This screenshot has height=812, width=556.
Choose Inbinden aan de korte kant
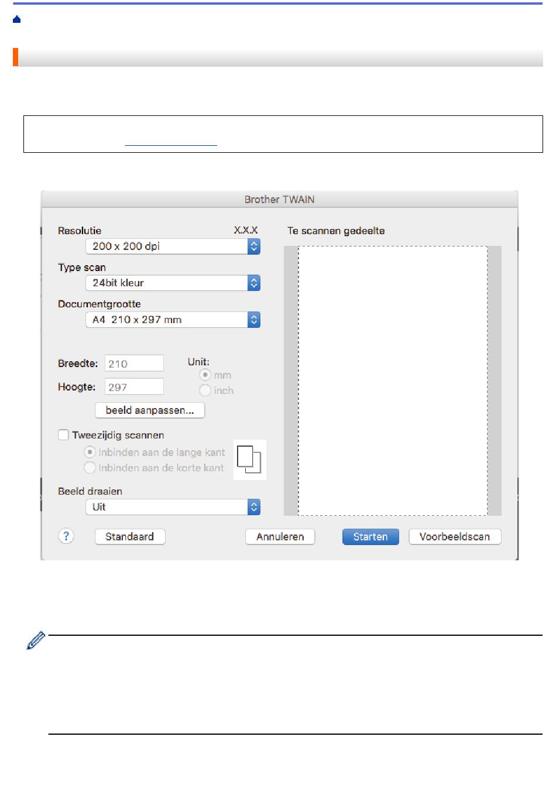click(90, 468)
